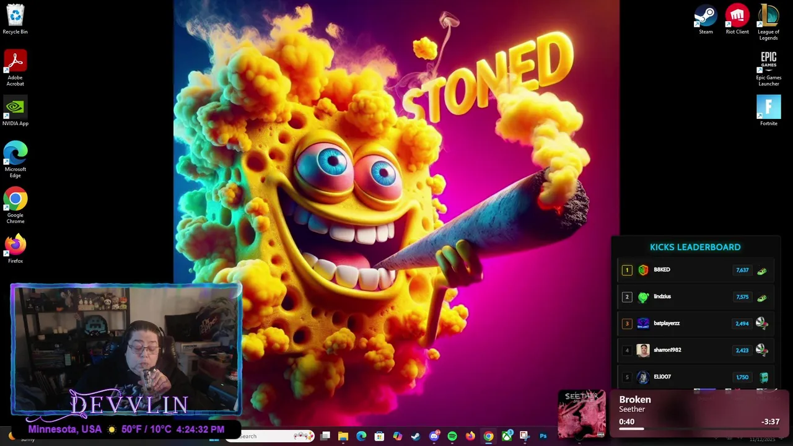The height and width of the screenshot is (446, 793).
Task: Launch Riot Client desktop shortcut
Action: (x=737, y=19)
